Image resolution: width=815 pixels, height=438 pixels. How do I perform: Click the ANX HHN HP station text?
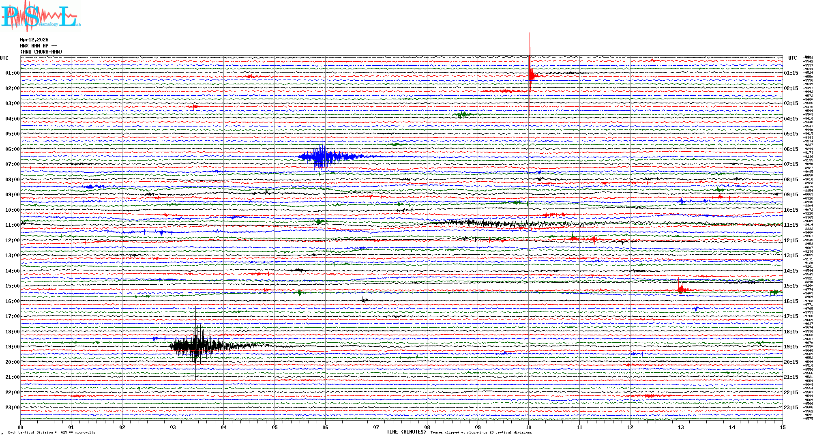pos(38,46)
